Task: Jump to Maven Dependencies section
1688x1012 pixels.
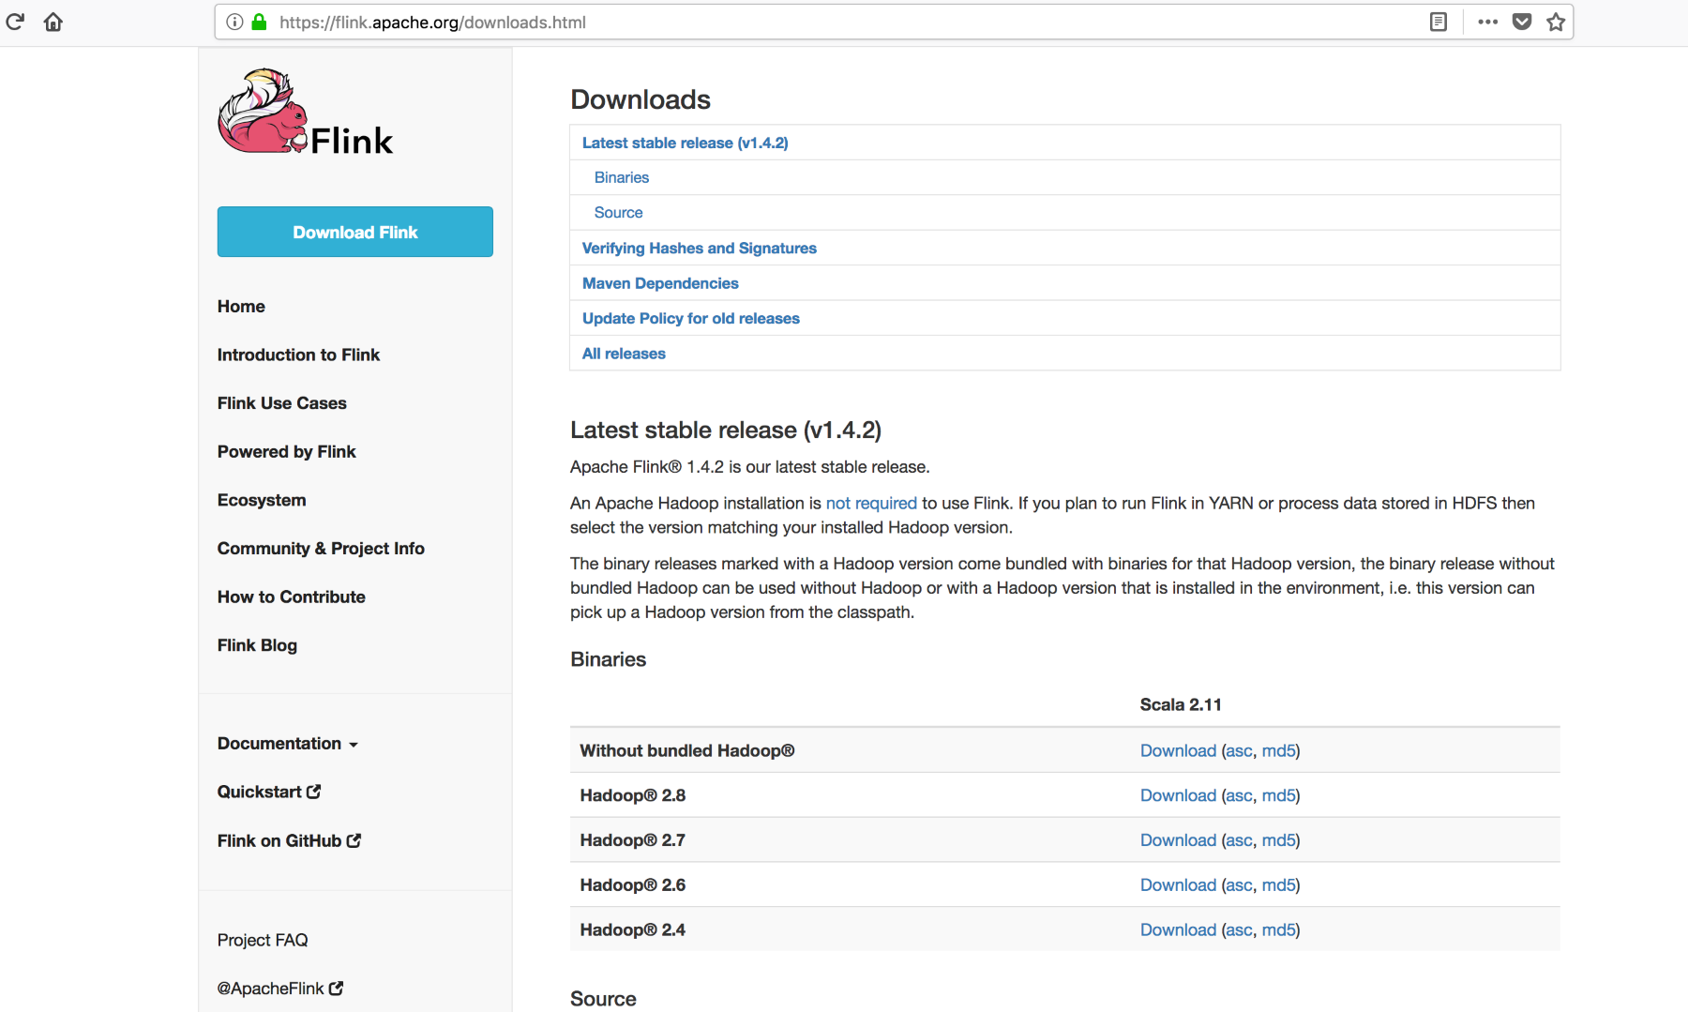Action: pos(660,283)
